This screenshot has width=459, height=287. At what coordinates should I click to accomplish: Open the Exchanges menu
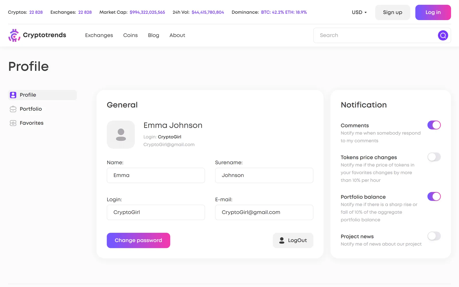coord(99,35)
